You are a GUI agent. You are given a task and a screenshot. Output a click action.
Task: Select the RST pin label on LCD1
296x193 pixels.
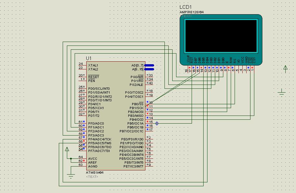(x=192, y=60)
